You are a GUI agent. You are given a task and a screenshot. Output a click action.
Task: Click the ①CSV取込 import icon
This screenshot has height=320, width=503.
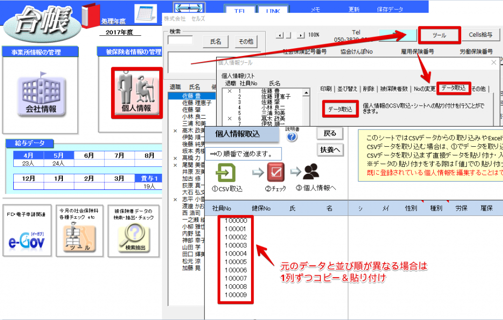226,173
